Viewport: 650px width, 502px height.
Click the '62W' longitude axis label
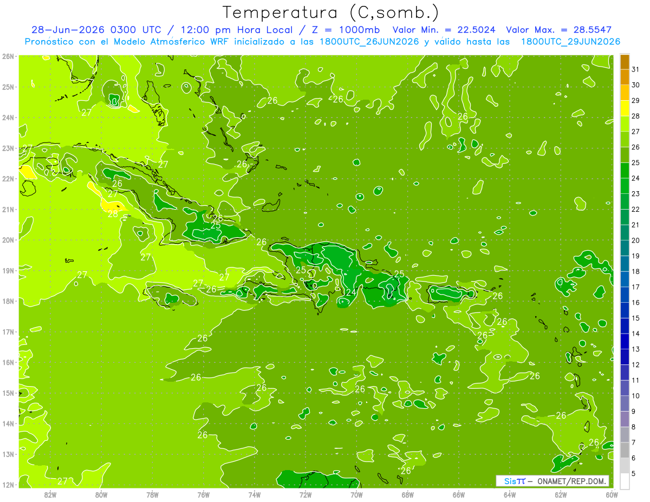(x=561, y=494)
